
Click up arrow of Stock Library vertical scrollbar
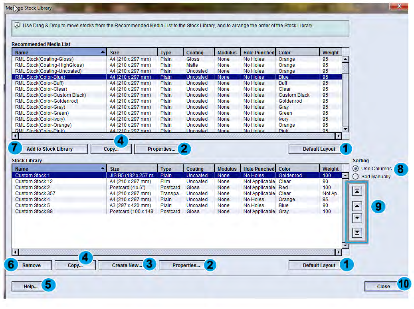point(345,175)
